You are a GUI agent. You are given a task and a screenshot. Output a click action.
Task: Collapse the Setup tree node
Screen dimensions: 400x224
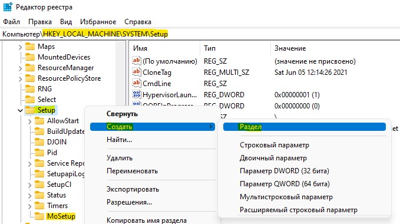pyautogui.click(x=21, y=110)
